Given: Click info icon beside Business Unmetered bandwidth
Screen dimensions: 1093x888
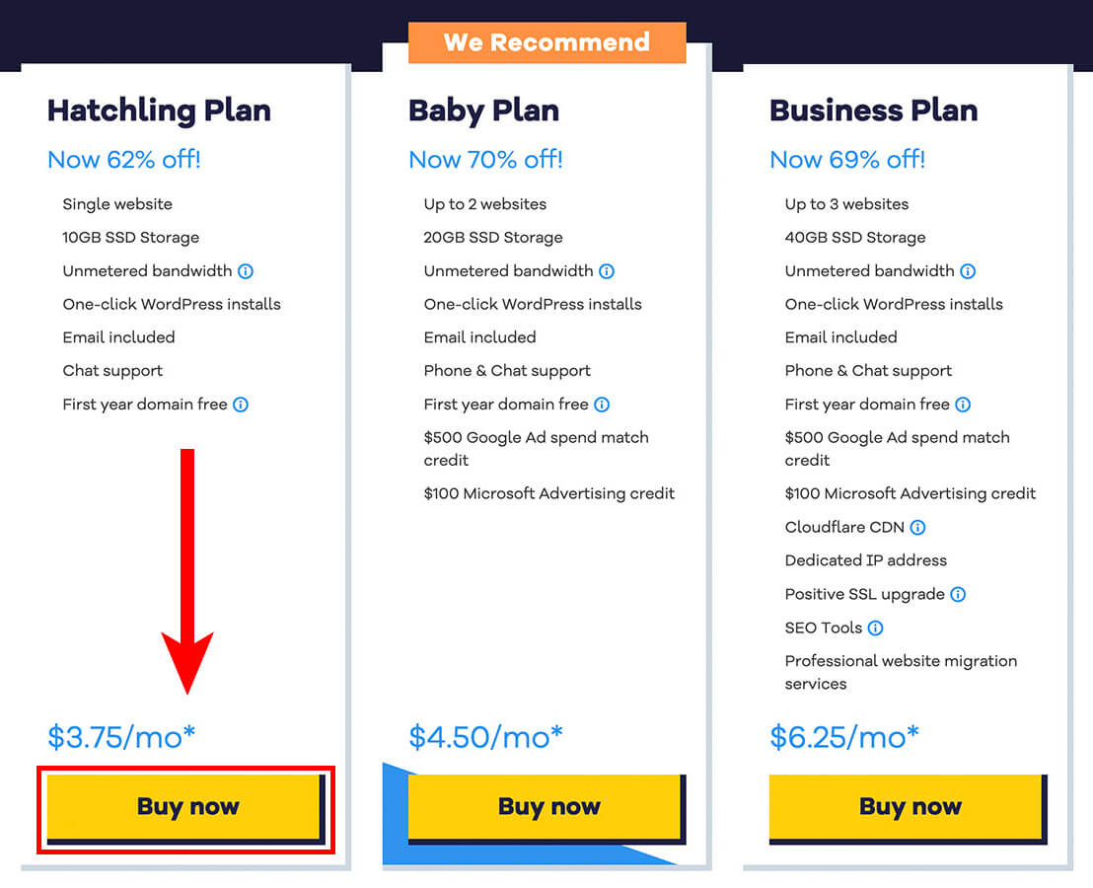Looking at the screenshot, I should coord(968,271).
